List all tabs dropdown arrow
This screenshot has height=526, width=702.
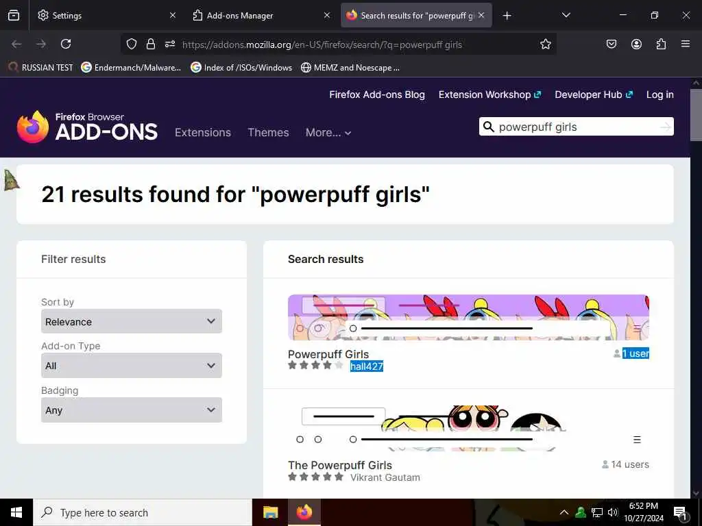pyautogui.click(x=566, y=15)
